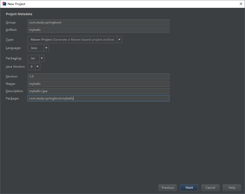This screenshot has height=194, width=245.
Task: Focus the Group input field
Action: 98,22
